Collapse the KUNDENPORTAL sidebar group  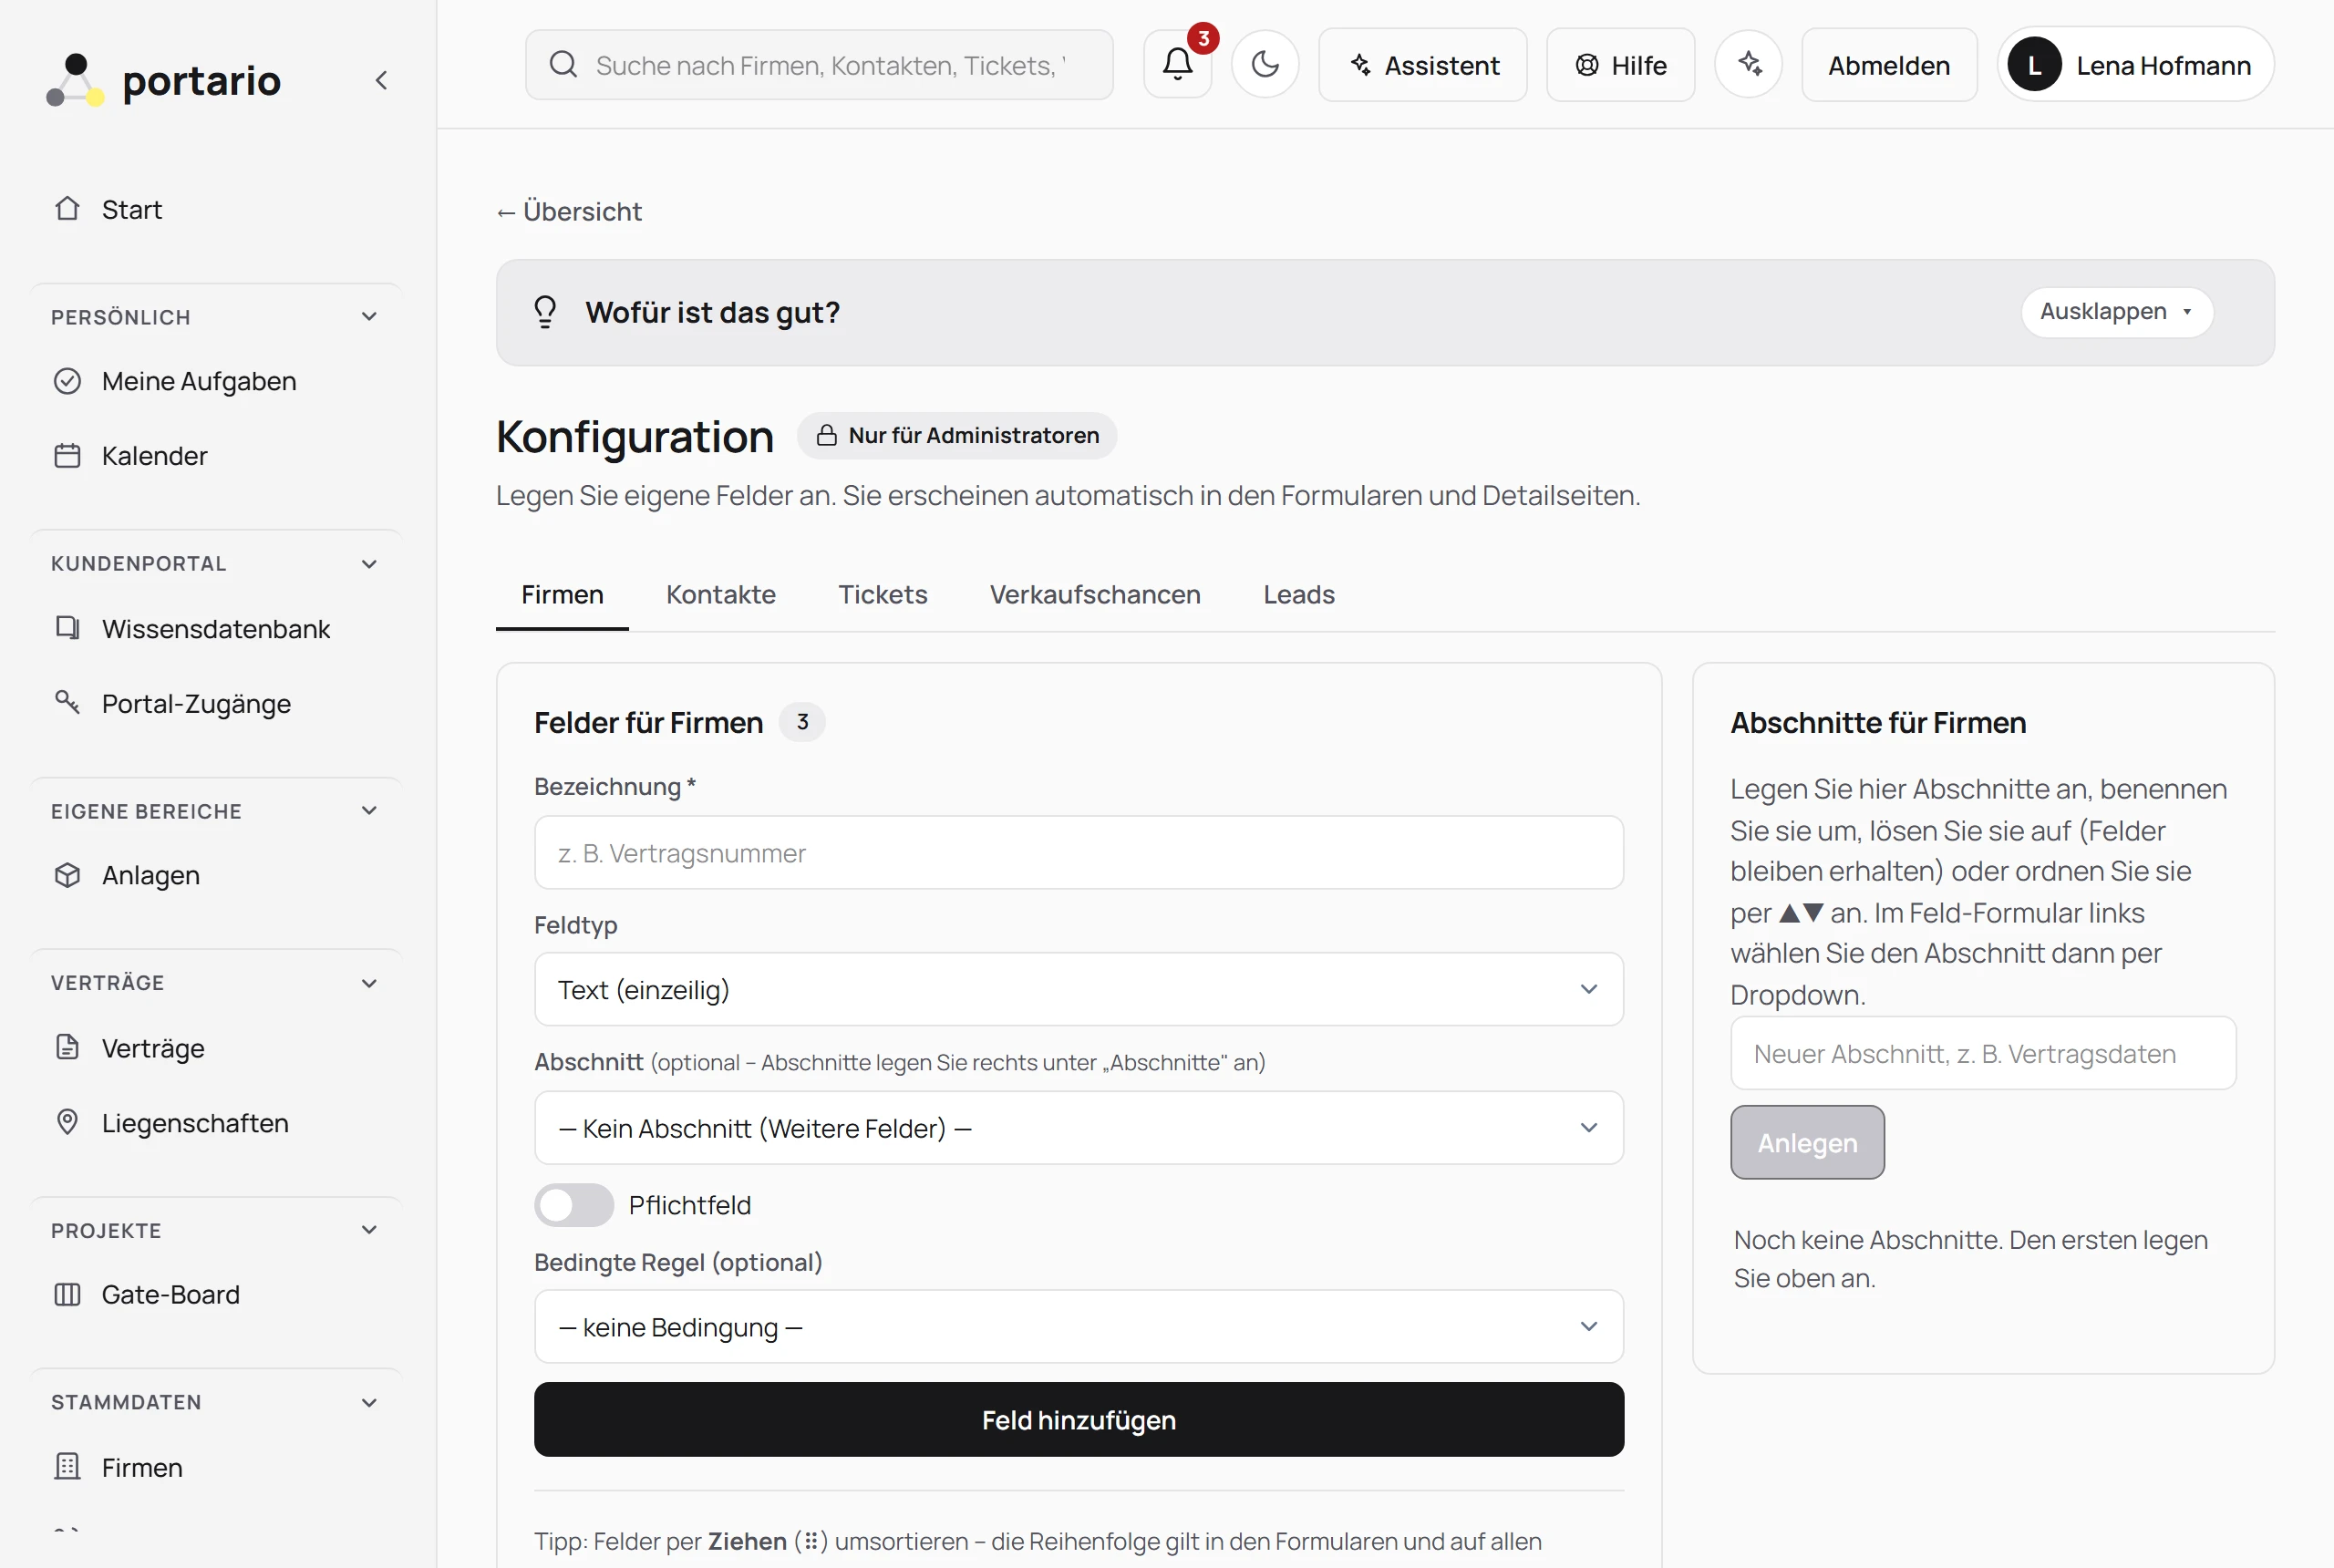click(x=369, y=564)
